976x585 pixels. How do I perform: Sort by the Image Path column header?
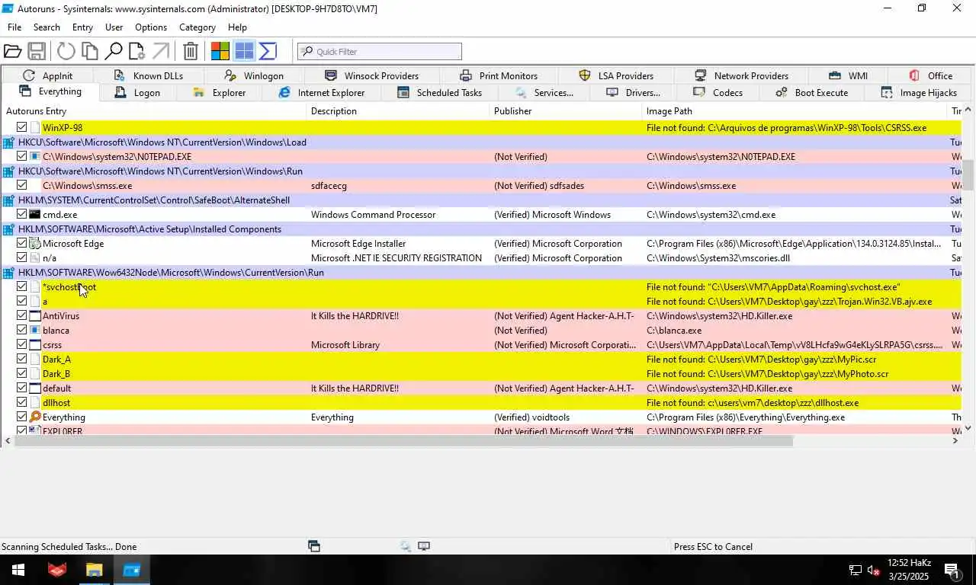click(x=795, y=111)
